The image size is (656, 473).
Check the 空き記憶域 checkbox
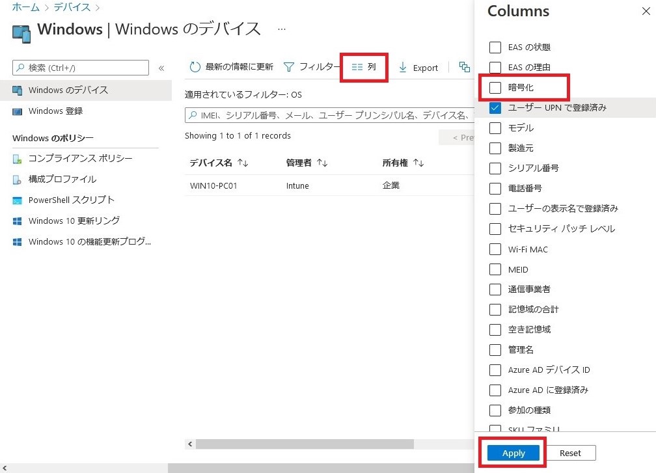pos(495,330)
